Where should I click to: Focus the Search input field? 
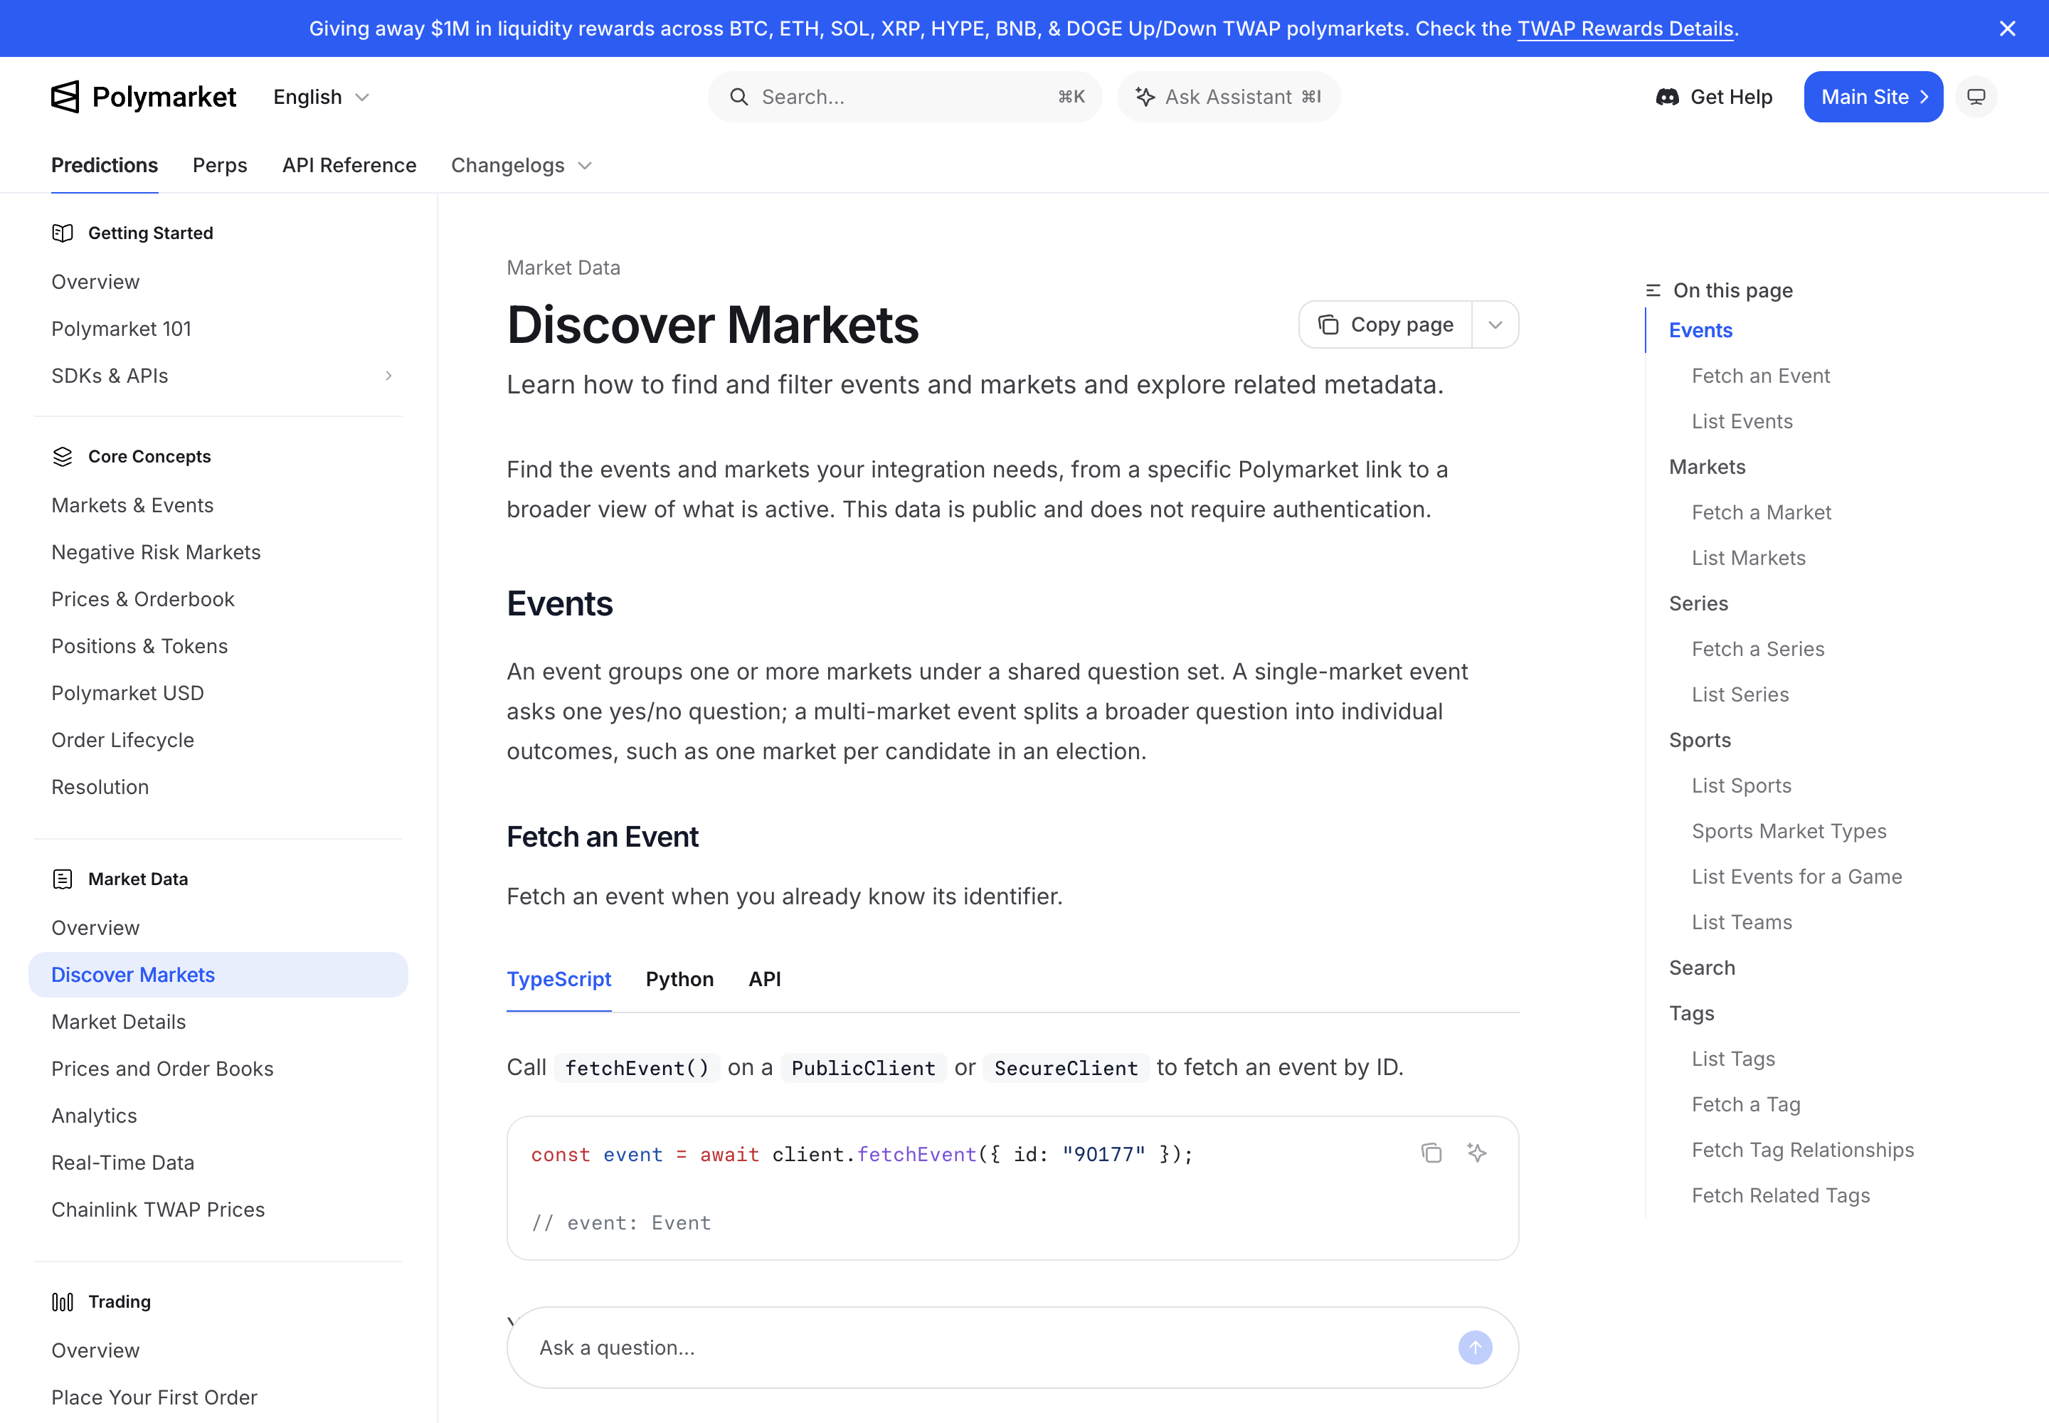905,97
